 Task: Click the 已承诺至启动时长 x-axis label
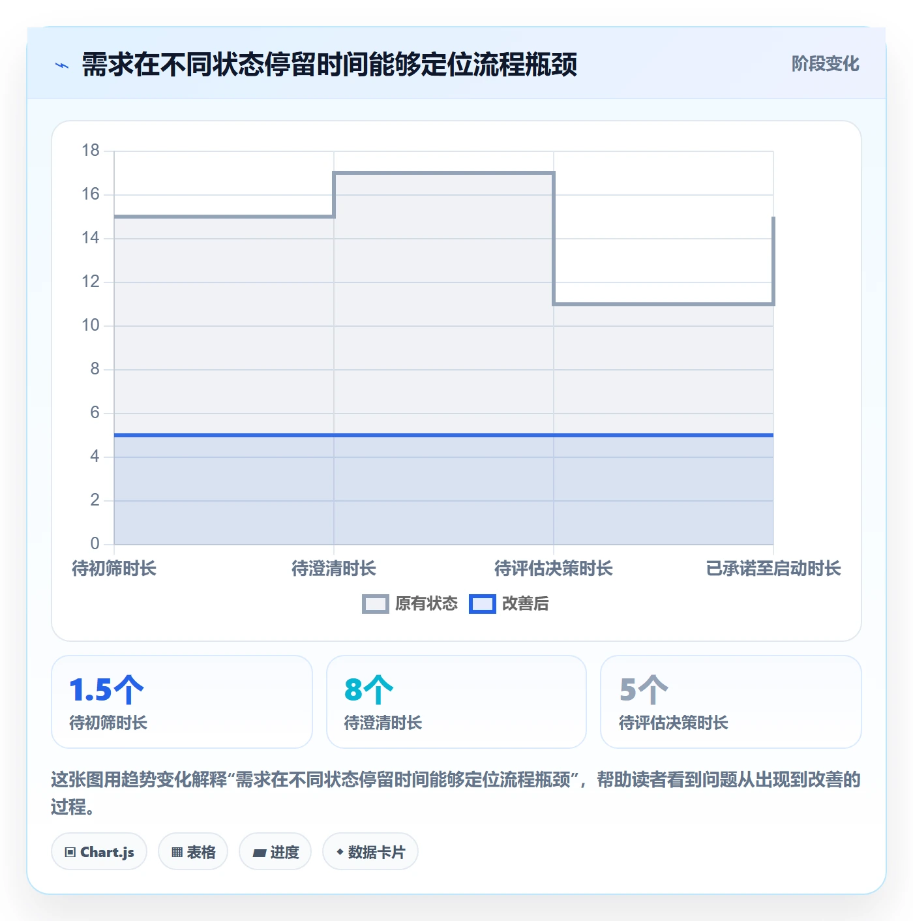[773, 569]
